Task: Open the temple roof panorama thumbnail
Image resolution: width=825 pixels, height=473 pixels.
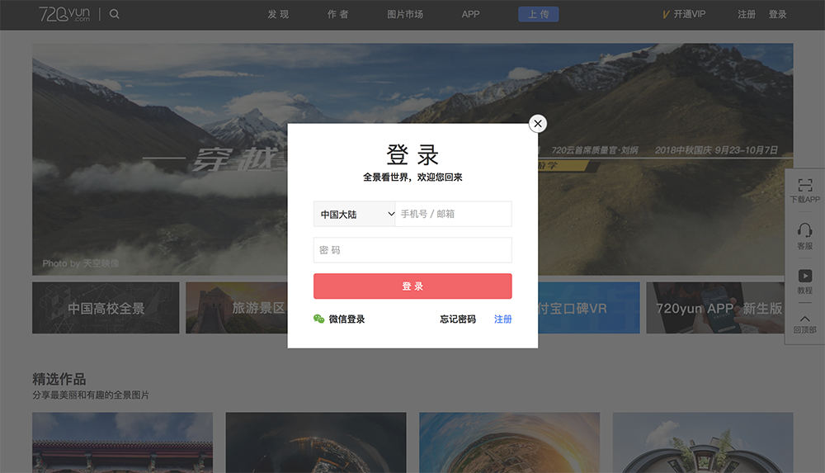Action: coord(123,442)
